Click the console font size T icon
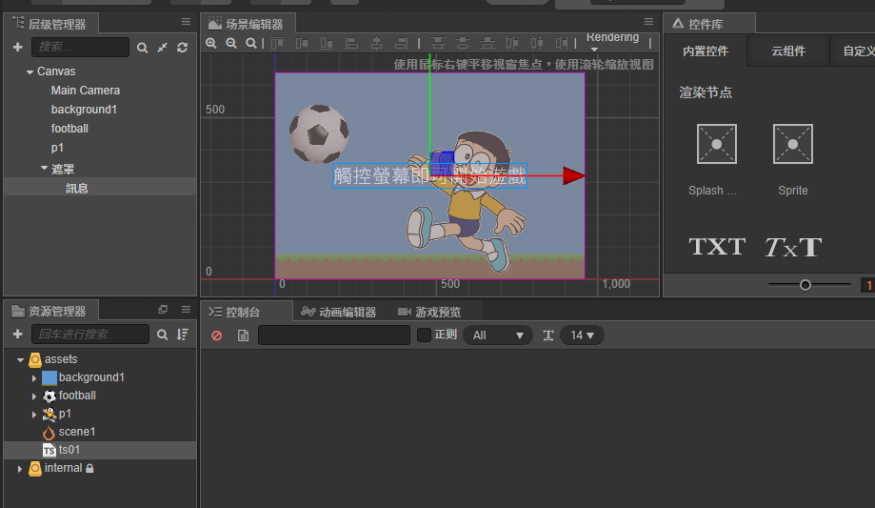Image resolution: width=875 pixels, height=508 pixels. point(548,335)
